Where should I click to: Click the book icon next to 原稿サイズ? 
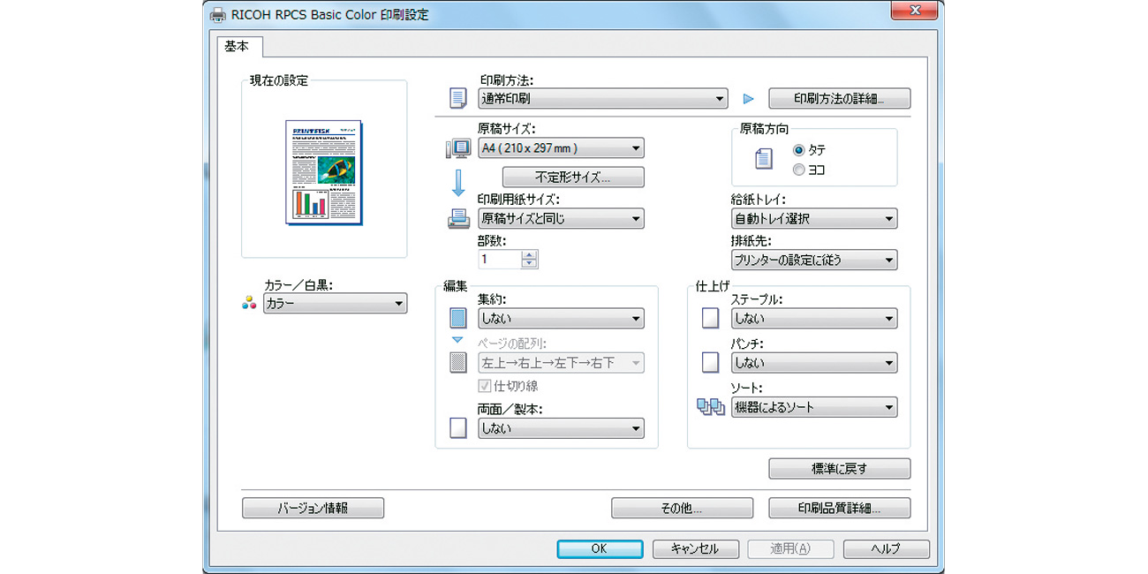point(457,147)
